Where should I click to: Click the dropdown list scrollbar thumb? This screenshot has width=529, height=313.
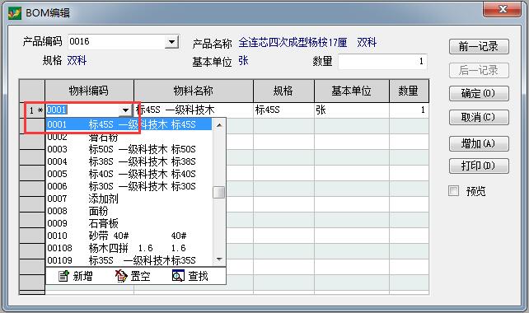pyautogui.click(x=219, y=193)
